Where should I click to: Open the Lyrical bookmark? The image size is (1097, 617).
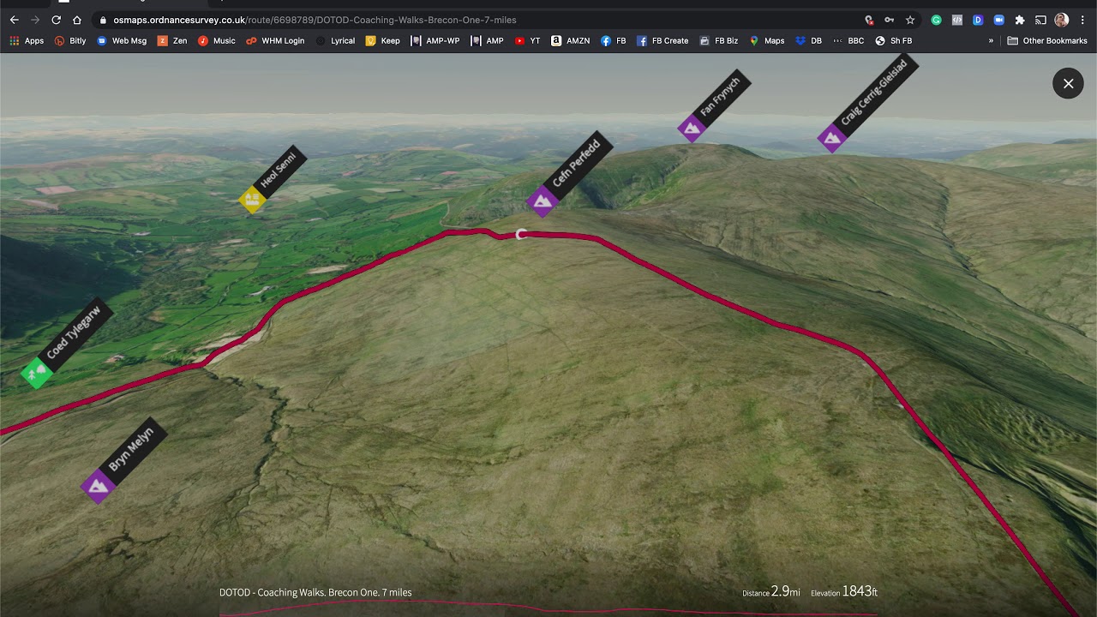pos(335,40)
